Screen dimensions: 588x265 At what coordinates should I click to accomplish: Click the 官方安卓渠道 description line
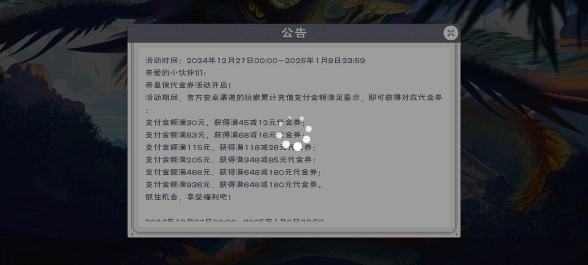(x=294, y=98)
